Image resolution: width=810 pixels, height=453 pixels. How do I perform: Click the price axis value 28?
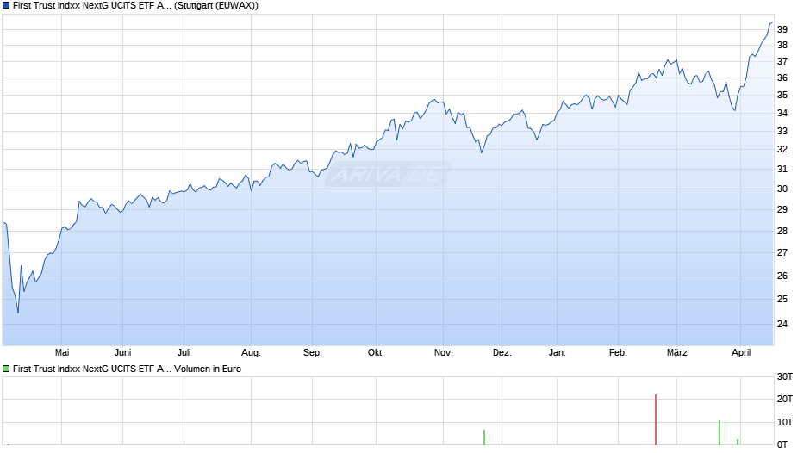click(782, 231)
